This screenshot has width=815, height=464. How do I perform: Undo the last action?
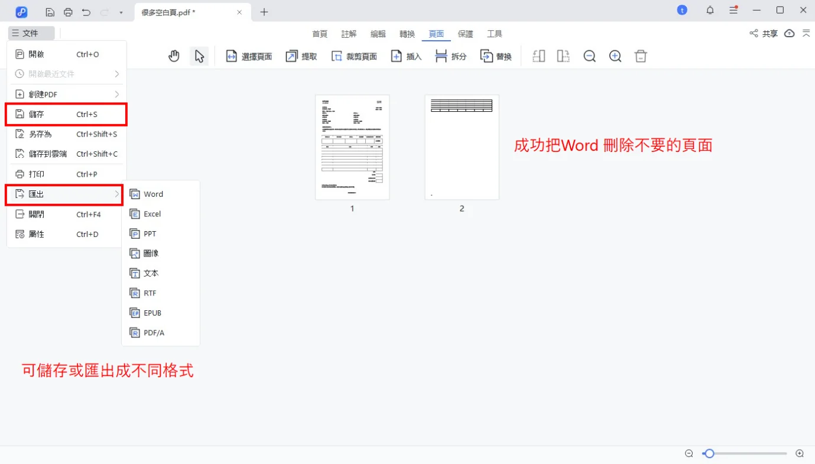click(x=86, y=12)
